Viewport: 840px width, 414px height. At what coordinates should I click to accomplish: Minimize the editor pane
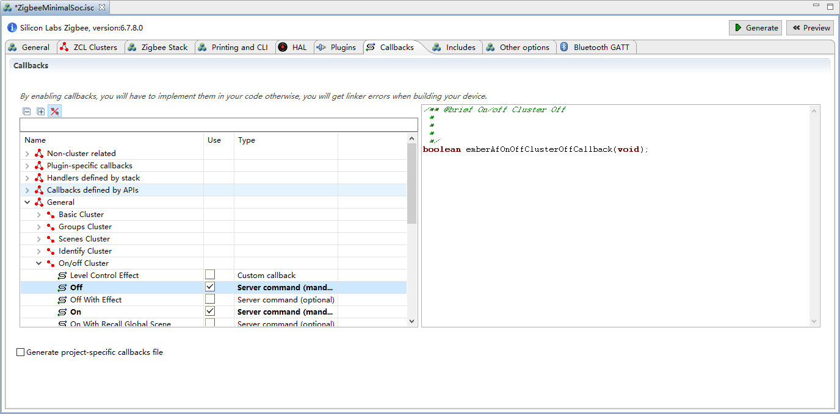coord(816,6)
